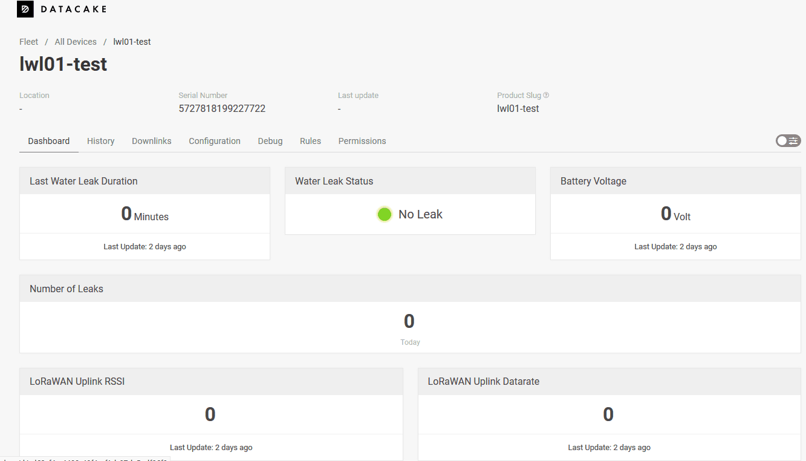Image resolution: width=806 pixels, height=461 pixels.
Task: Open the Permissions tab
Action: (362, 141)
